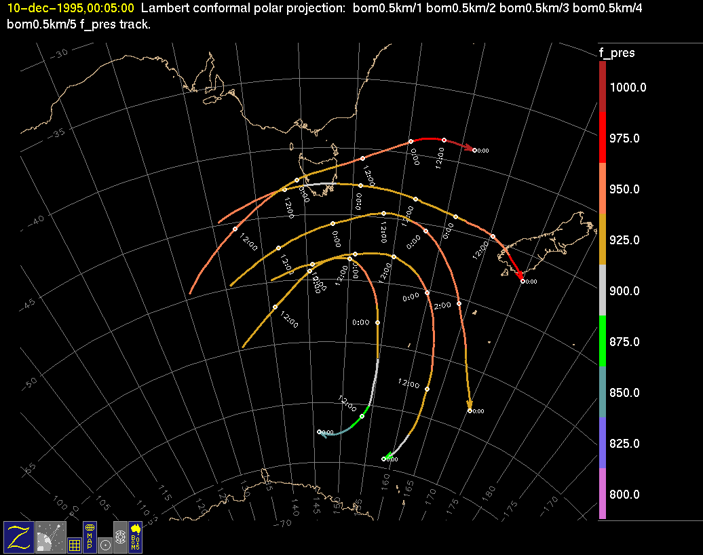The width and height of the screenshot is (703, 555).
Task: Select the gold arrow track endpoint marker
Action: pyautogui.click(x=470, y=410)
